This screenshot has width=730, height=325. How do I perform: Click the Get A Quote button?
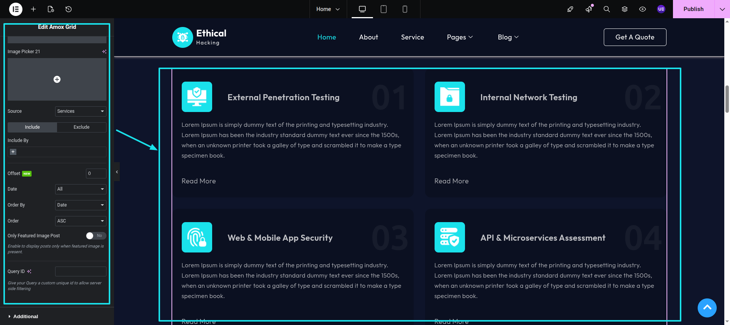[635, 37]
